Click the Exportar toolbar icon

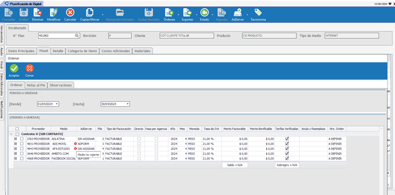(x=187, y=13)
